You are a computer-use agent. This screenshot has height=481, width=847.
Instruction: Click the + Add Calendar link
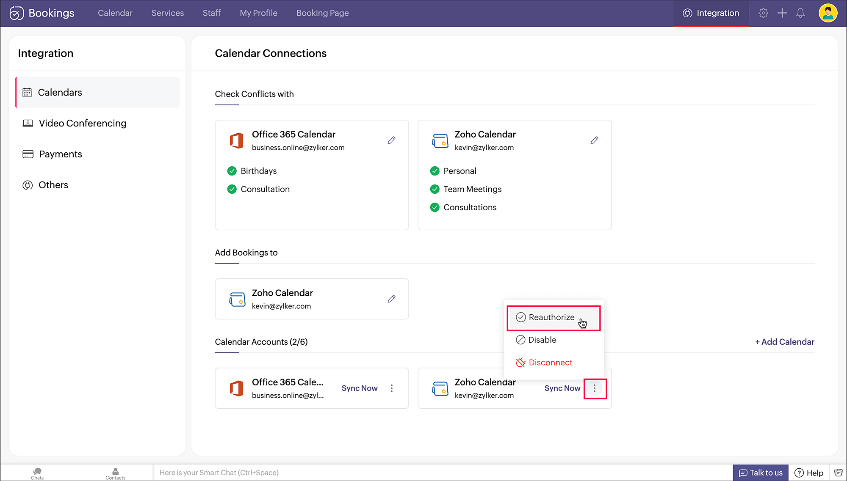[785, 342]
